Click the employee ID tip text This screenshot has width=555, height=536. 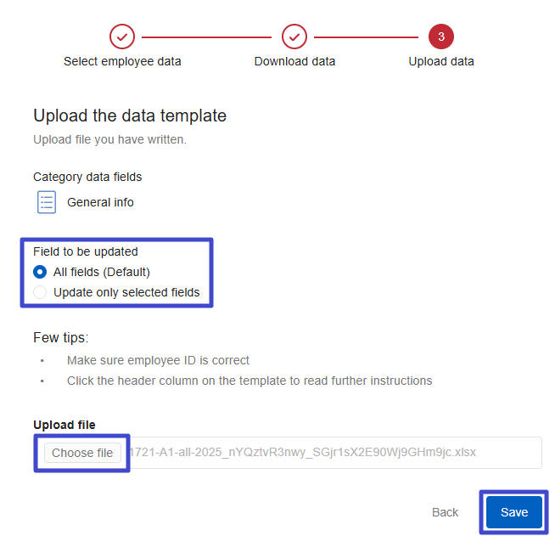(x=158, y=360)
